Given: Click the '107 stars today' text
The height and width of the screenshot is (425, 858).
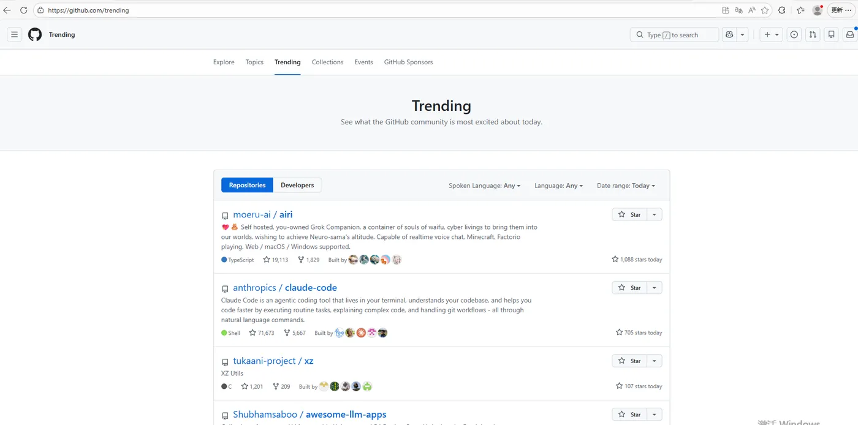Looking at the screenshot, I should pos(639,386).
